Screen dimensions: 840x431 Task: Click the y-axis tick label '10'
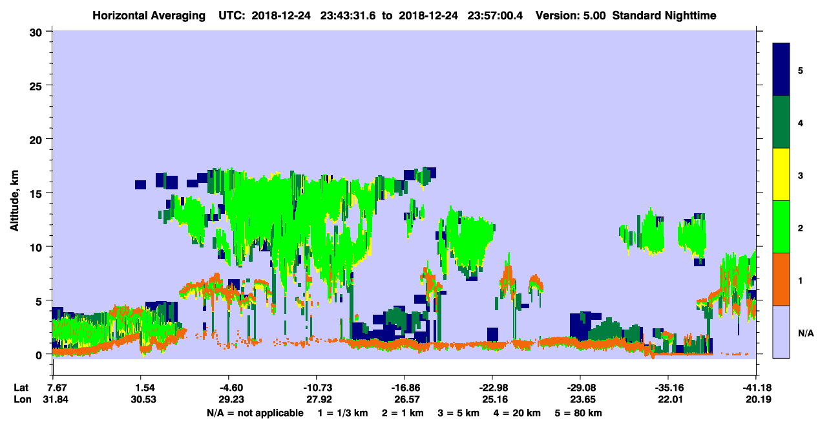(37, 247)
